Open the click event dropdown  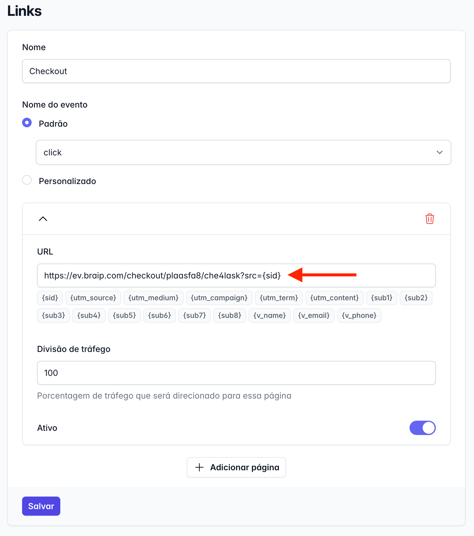[x=243, y=152]
